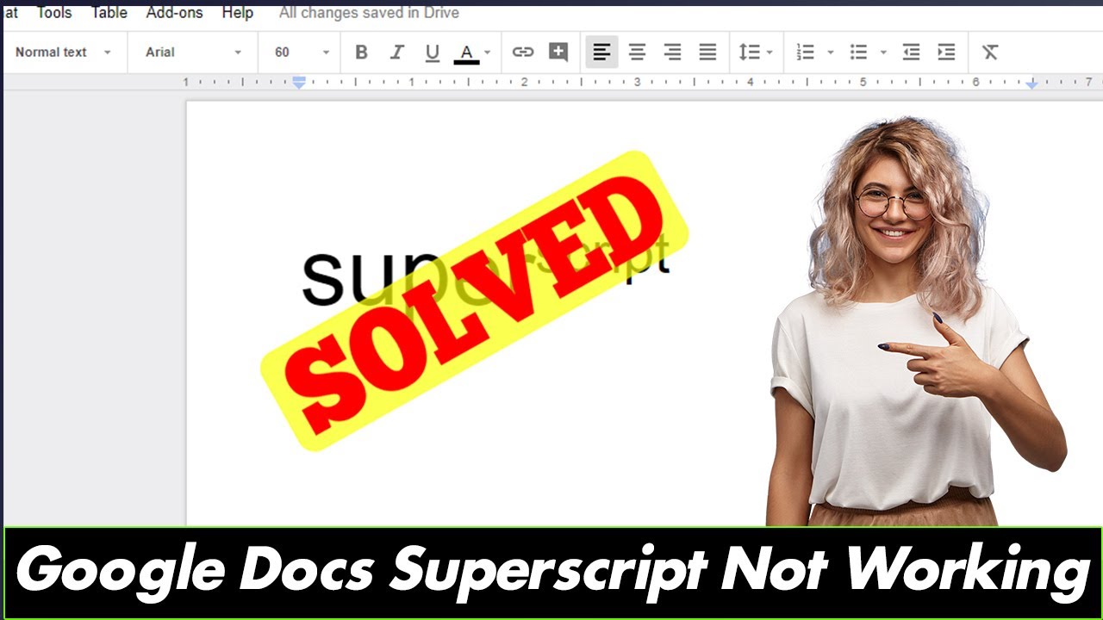The width and height of the screenshot is (1103, 620).
Task: Open the line spacing dropdown
Action: (x=756, y=53)
